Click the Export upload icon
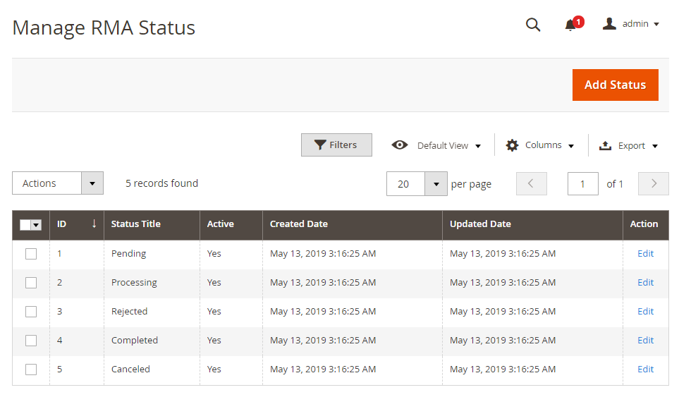Screen dimensions: 679x409 pos(605,145)
